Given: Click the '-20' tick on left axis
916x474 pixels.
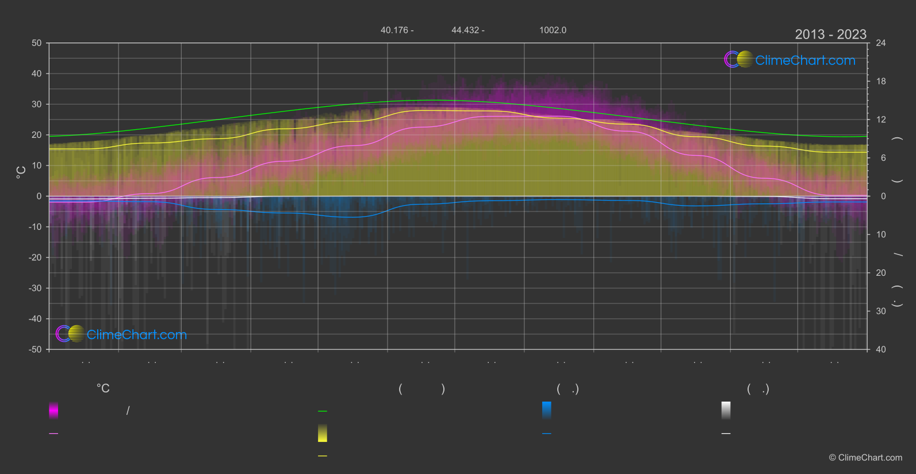Looking at the screenshot, I should (x=36, y=257).
